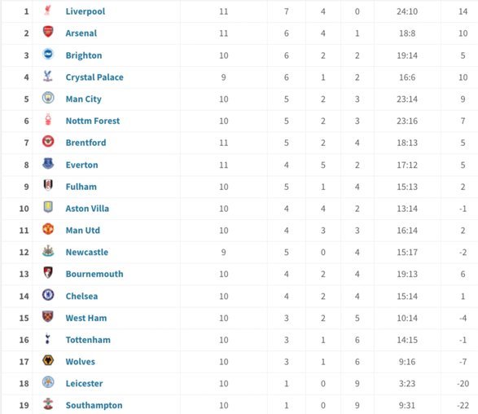The image size is (478, 414).
Task: Open the Crystal Palace team link
Action: 94,77
